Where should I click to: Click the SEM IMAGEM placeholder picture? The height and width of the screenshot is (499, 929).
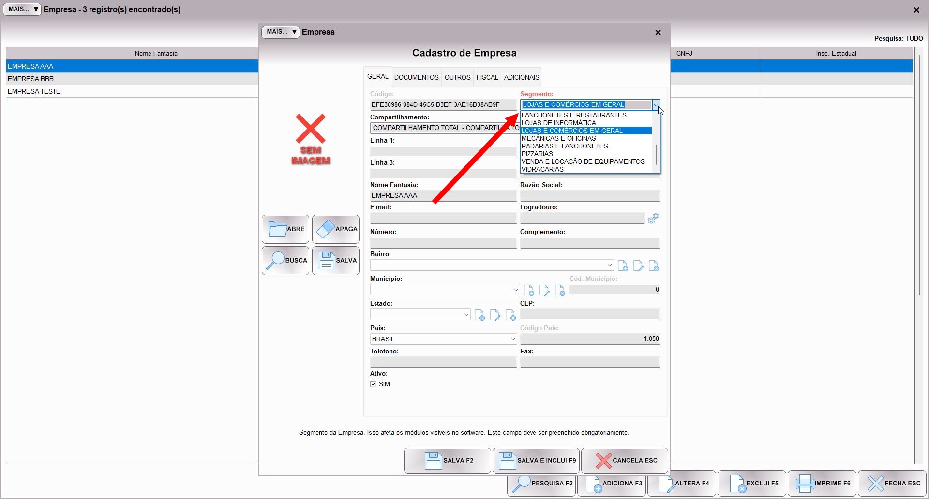click(311, 140)
